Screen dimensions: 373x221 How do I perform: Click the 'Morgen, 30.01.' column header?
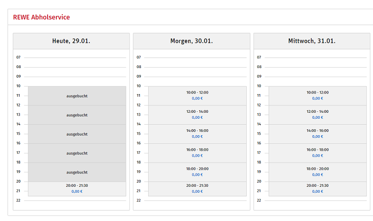191,41
